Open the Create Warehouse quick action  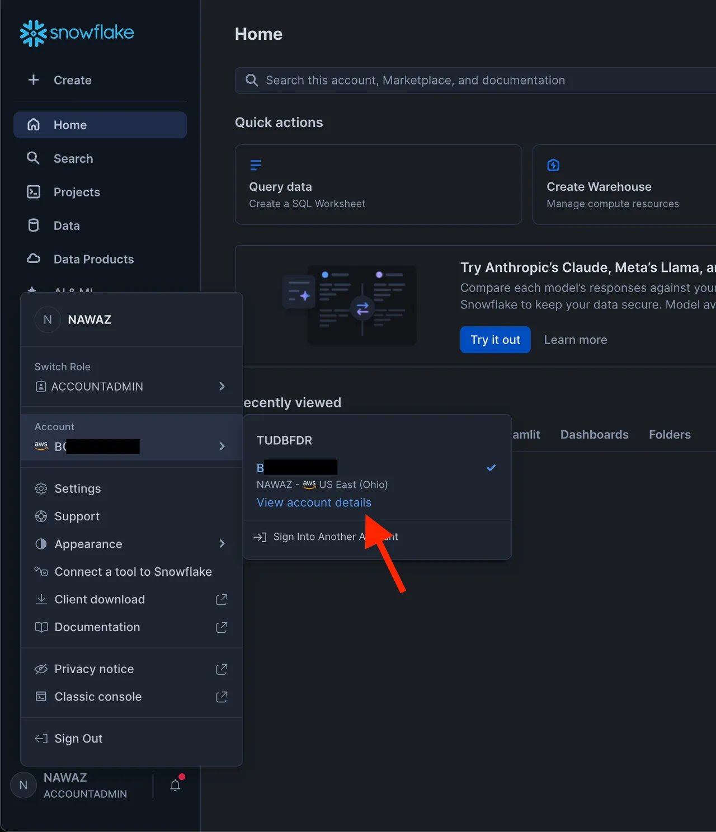pos(624,185)
